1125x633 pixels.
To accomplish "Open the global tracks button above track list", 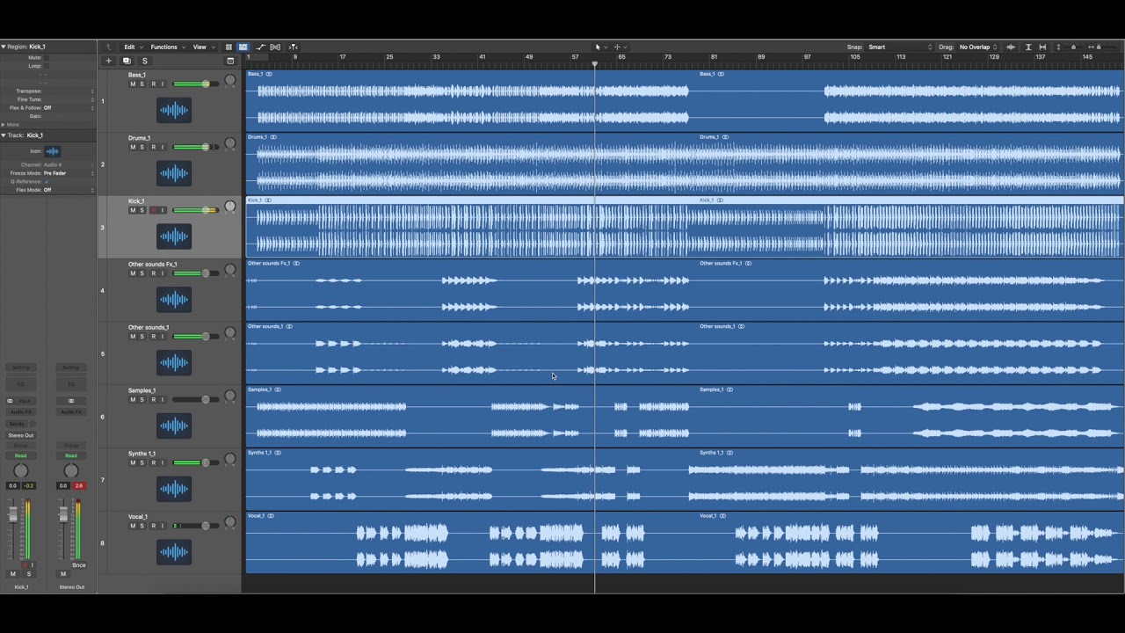I will [x=230, y=61].
